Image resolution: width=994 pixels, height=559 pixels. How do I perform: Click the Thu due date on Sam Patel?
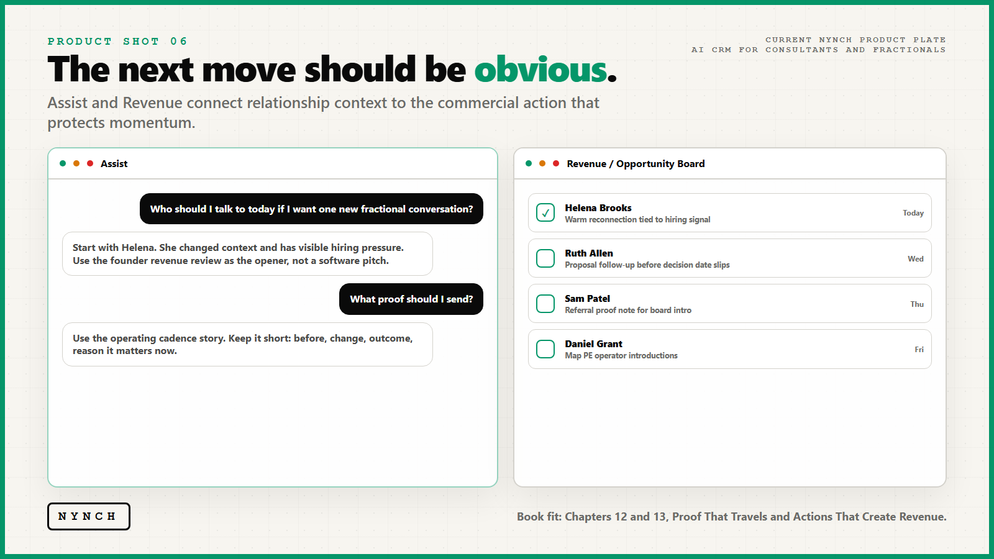[917, 304]
